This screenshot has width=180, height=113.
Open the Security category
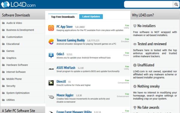click(11, 86)
